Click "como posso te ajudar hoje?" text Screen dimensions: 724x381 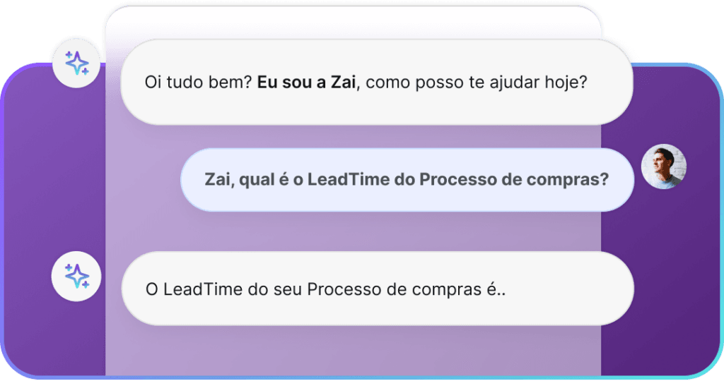477,83
